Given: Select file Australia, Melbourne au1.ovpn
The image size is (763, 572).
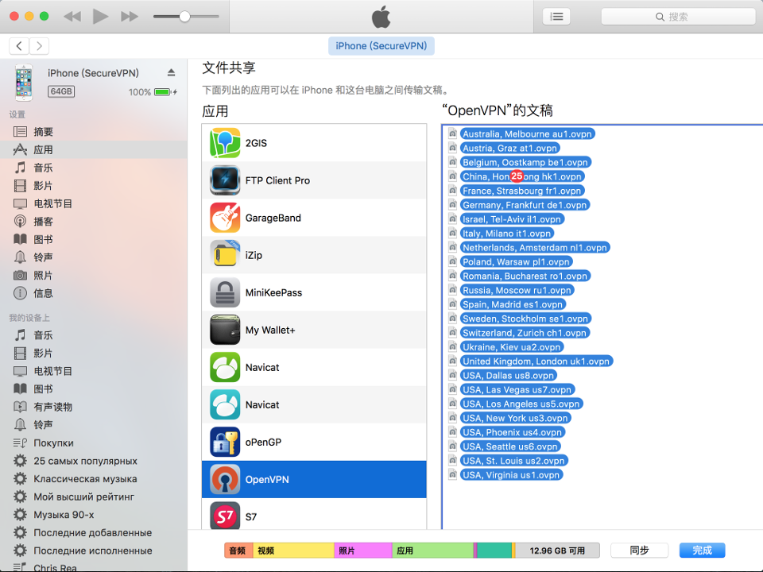Looking at the screenshot, I should [527, 133].
